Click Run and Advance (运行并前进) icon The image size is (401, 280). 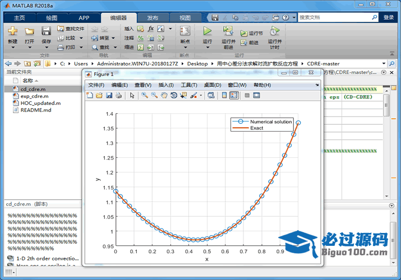(x=228, y=31)
